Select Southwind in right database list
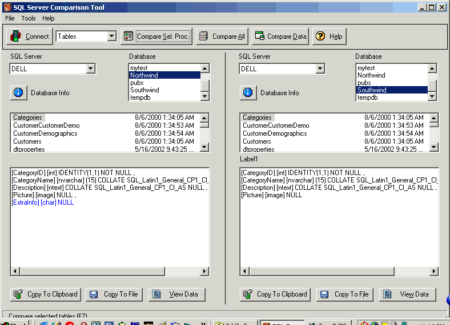The image size is (450, 325). pyautogui.click(x=392, y=90)
